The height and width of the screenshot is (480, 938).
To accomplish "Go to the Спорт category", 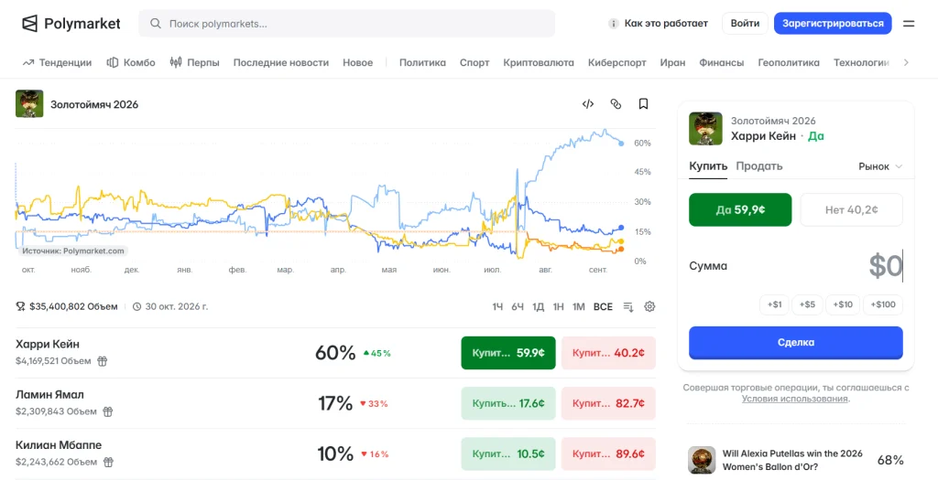I will (x=474, y=63).
